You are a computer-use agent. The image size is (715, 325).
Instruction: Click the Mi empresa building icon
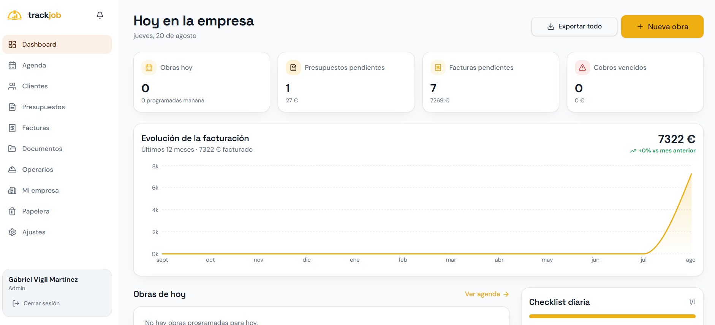point(12,190)
